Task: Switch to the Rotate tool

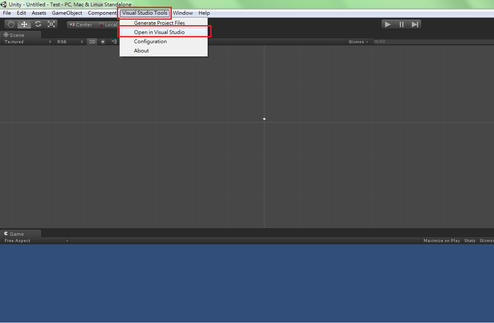Action: click(x=38, y=24)
